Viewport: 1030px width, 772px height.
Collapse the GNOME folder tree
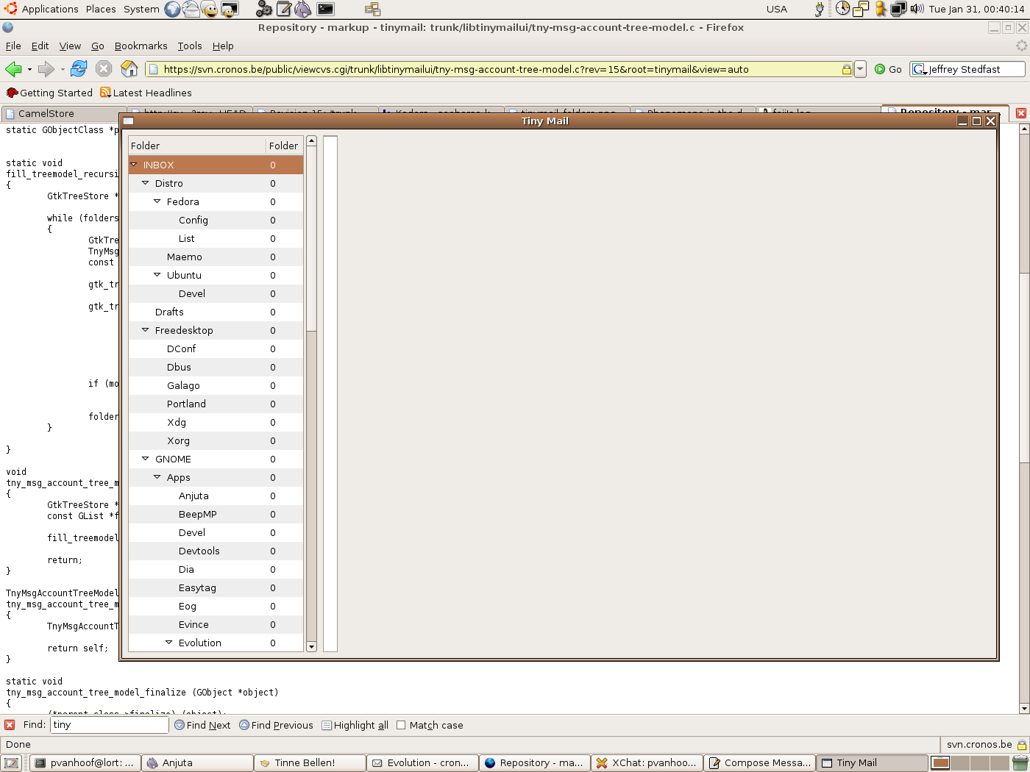point(145,459)
